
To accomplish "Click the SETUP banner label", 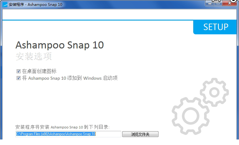I will 216,27.
